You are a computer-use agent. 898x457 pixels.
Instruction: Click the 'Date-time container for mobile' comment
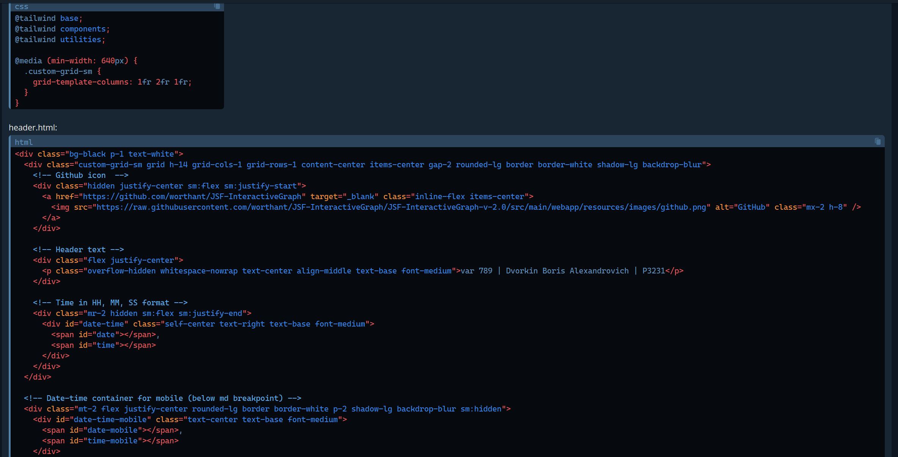pos(162,398)
